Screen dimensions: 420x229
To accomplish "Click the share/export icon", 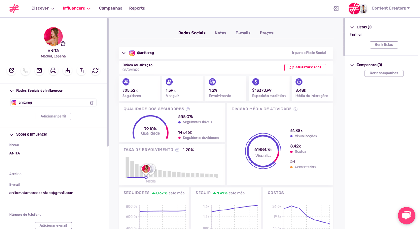I will 81,71.
